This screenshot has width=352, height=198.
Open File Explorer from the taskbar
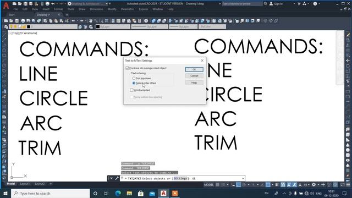(129, 193)
